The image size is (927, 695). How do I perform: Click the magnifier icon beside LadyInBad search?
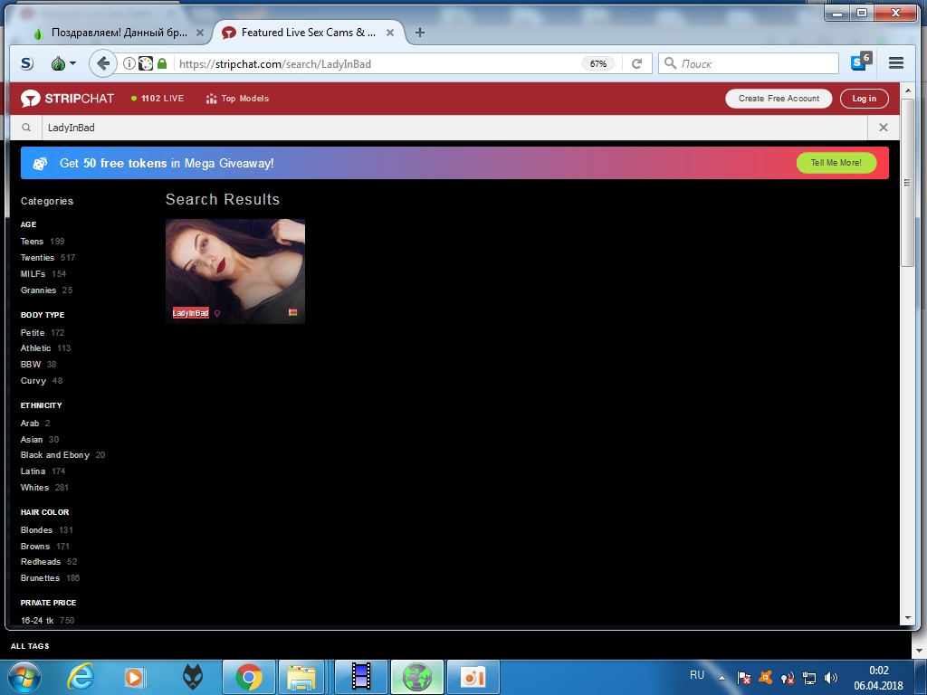[x=26, y=128]
